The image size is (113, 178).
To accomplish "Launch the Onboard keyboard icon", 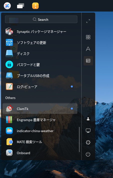I will pyautogui.click(x=9, y=153).
